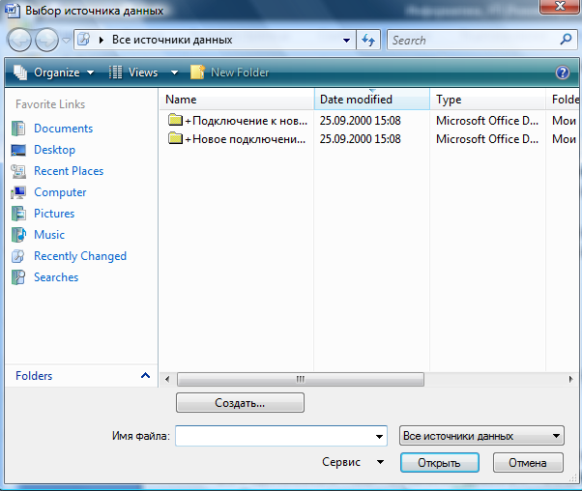
Task: Click the New Folder toolbar item
Action: (x=229, y=72)
